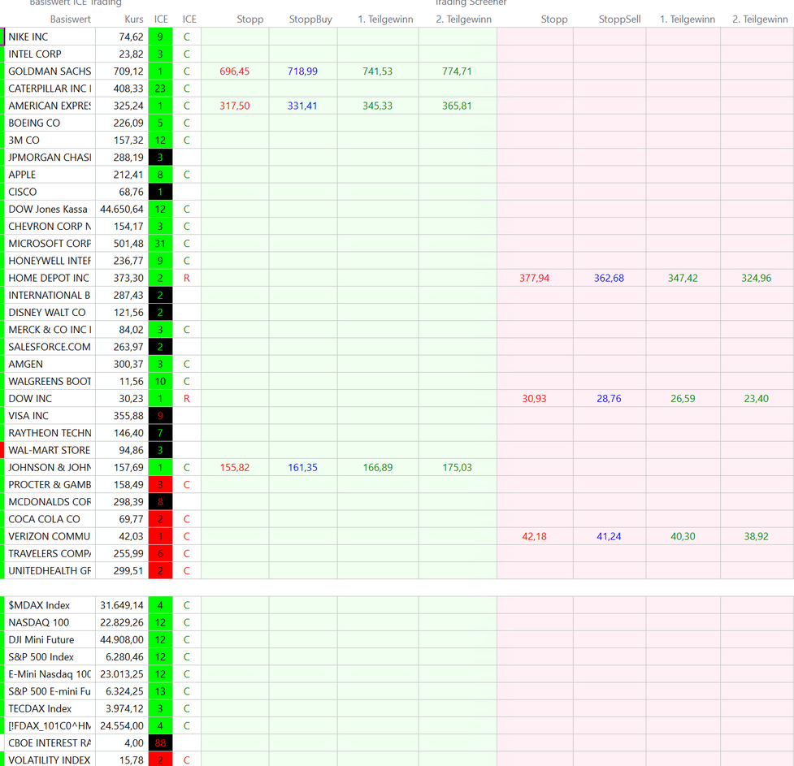Select the TECDAX Index name cell
The width and height of the screenshot is (794, 766).
point(40,708)
